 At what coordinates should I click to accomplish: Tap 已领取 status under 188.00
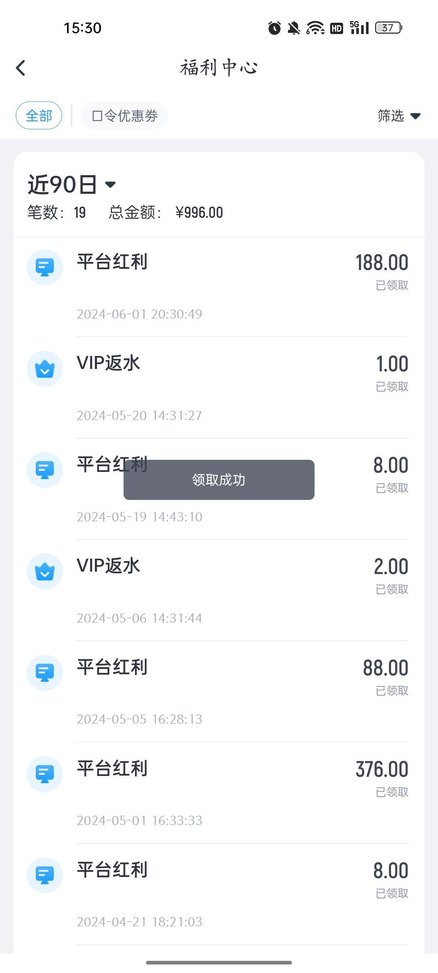392,285
